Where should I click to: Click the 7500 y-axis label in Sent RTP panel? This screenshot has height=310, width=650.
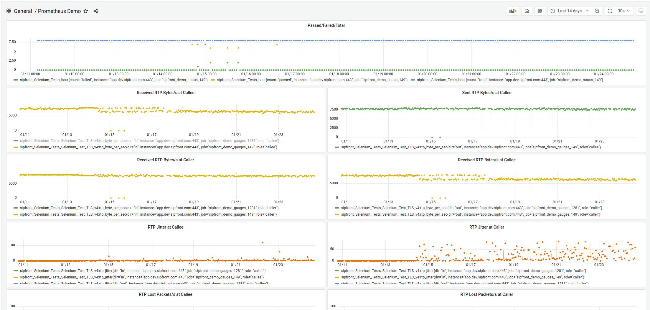334,109
